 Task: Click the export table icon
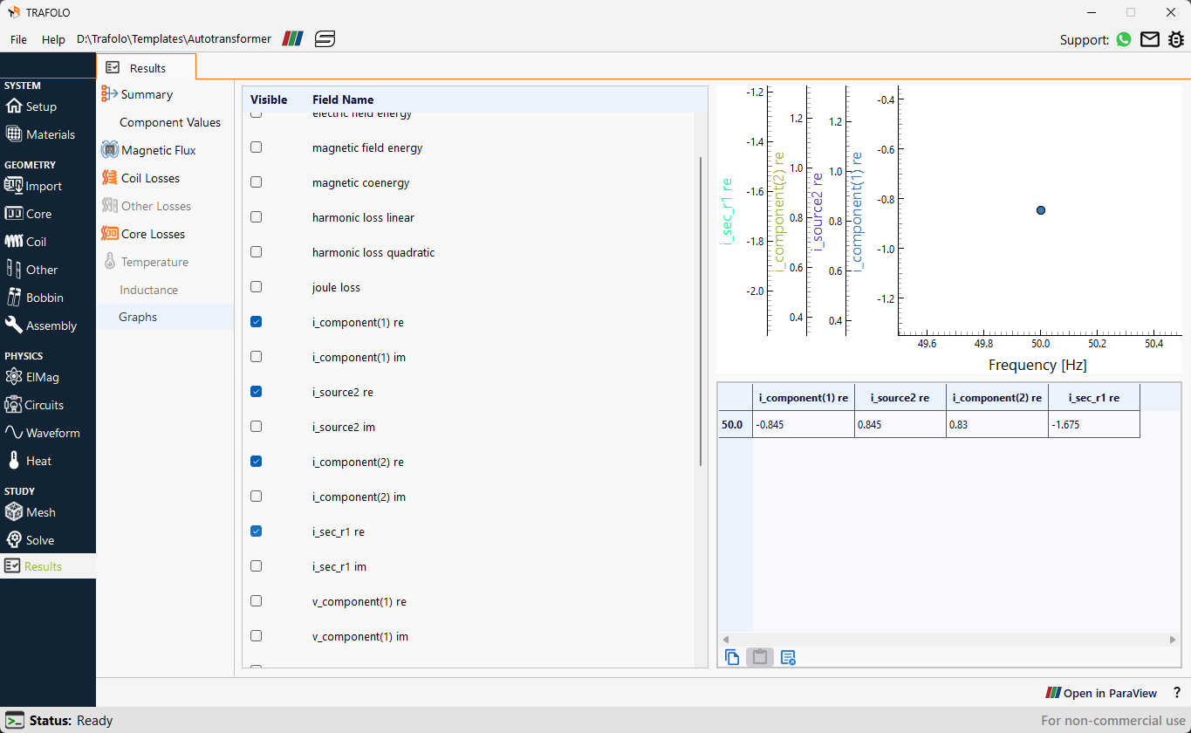pyautogui.click(x=788, y=657)
